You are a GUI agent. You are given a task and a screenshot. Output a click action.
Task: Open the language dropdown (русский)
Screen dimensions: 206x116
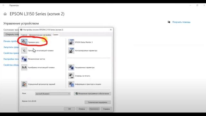tap(53, 94)
